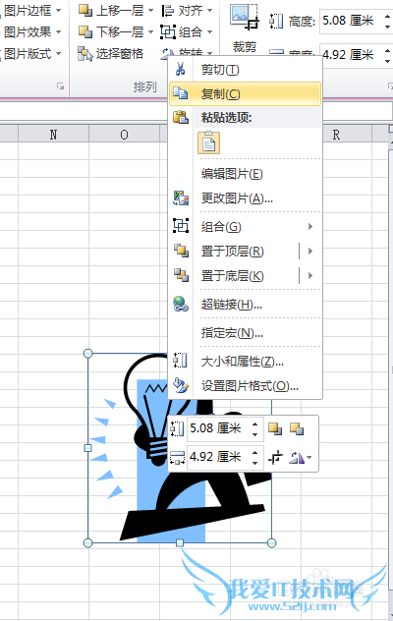Viewport: 393px width, 621px height.
Task: Decrease ribbon height with down spinner
Action: coord(387,27)
